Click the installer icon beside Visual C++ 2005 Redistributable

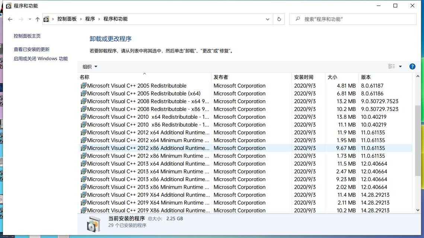[x=83, y=85]
